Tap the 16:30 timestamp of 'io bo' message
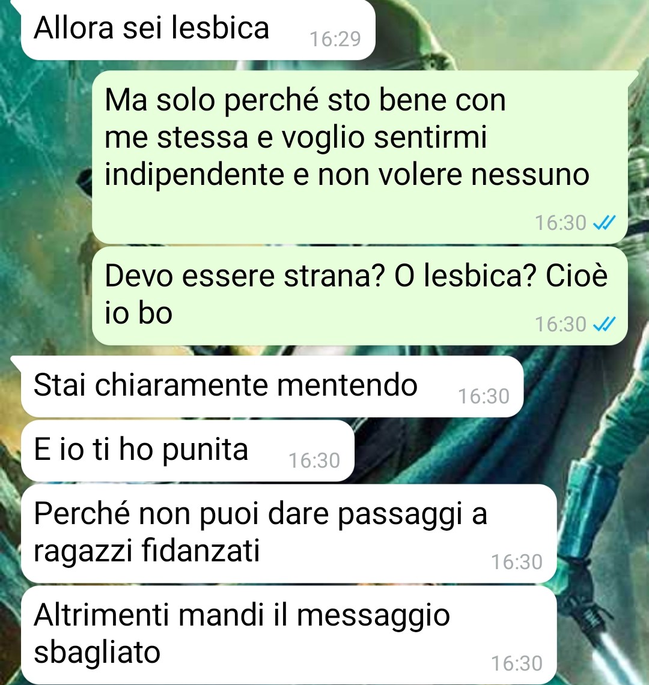The height and width of the screenshot is (685, 649). pyautogui.click(x=561, y=324)
